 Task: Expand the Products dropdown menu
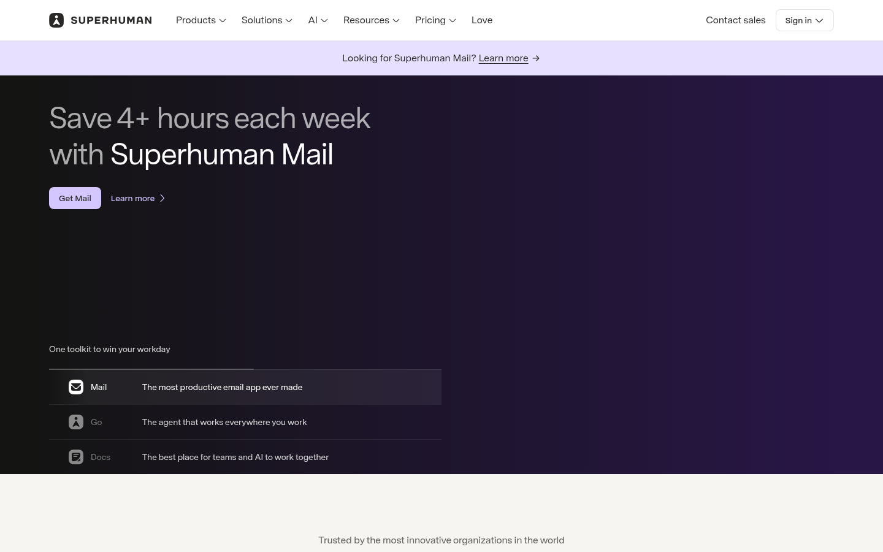pos(201,20)
